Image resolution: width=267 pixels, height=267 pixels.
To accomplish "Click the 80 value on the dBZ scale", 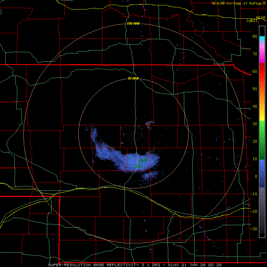I will click(255, 36).
